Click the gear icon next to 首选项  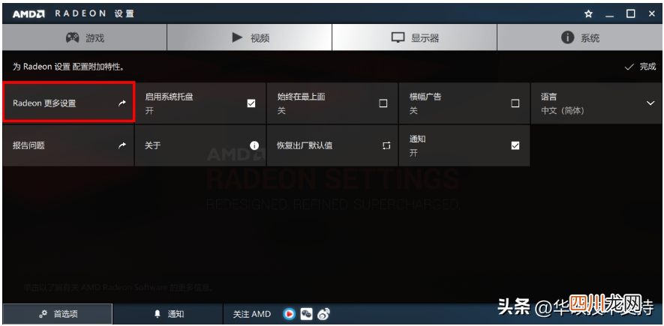(44, 314)
